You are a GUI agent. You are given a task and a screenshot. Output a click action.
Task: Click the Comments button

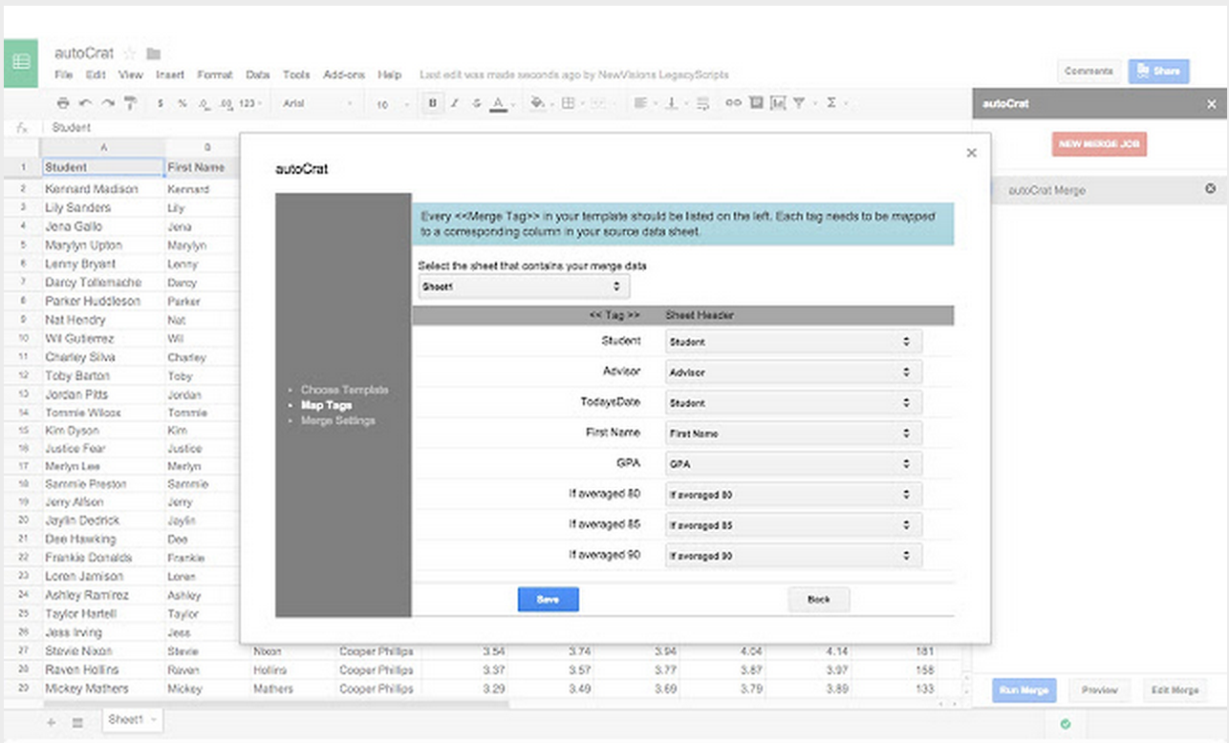(x=1089, y=71)
